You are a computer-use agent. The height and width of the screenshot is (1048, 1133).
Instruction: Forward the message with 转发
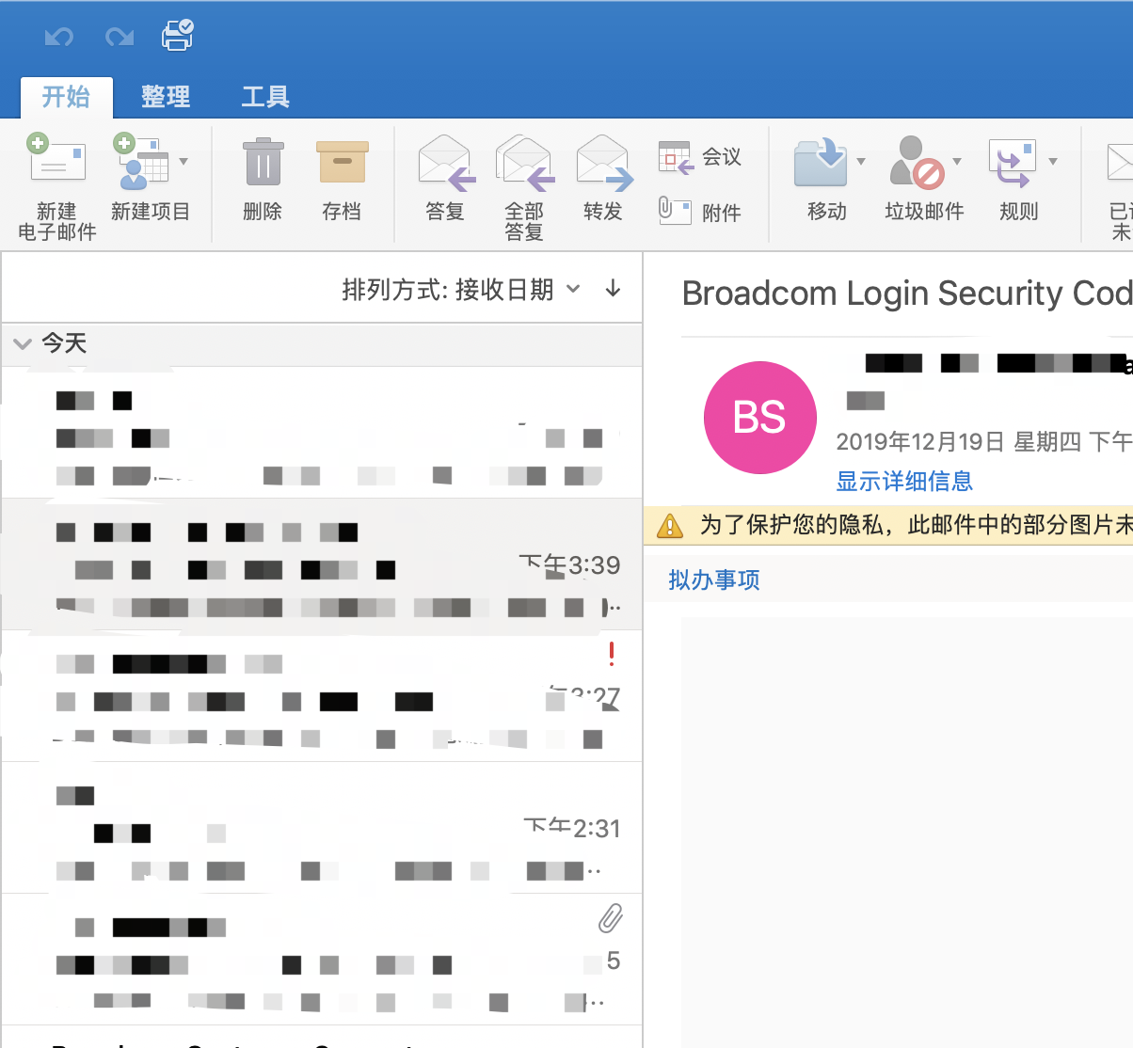click(x=603, y=180)
